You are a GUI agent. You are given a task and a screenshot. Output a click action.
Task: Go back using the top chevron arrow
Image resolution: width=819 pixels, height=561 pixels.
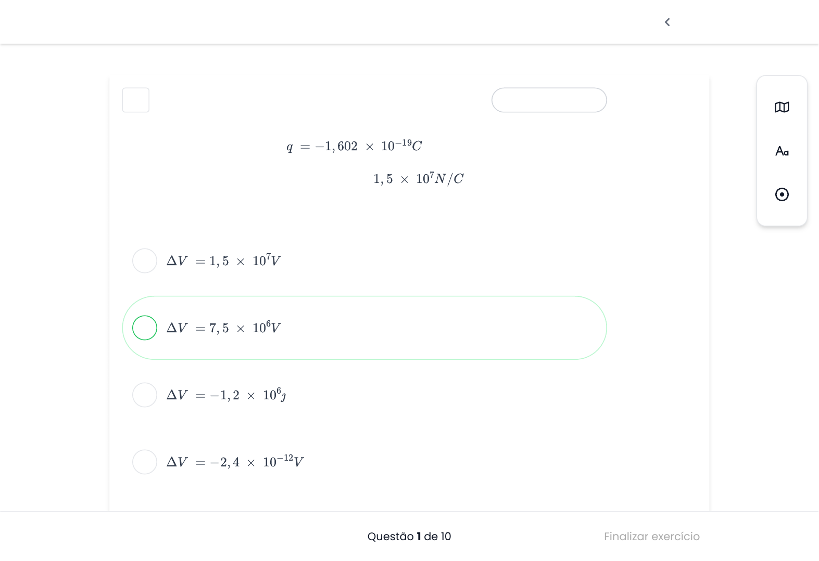(x=667, y=22)
